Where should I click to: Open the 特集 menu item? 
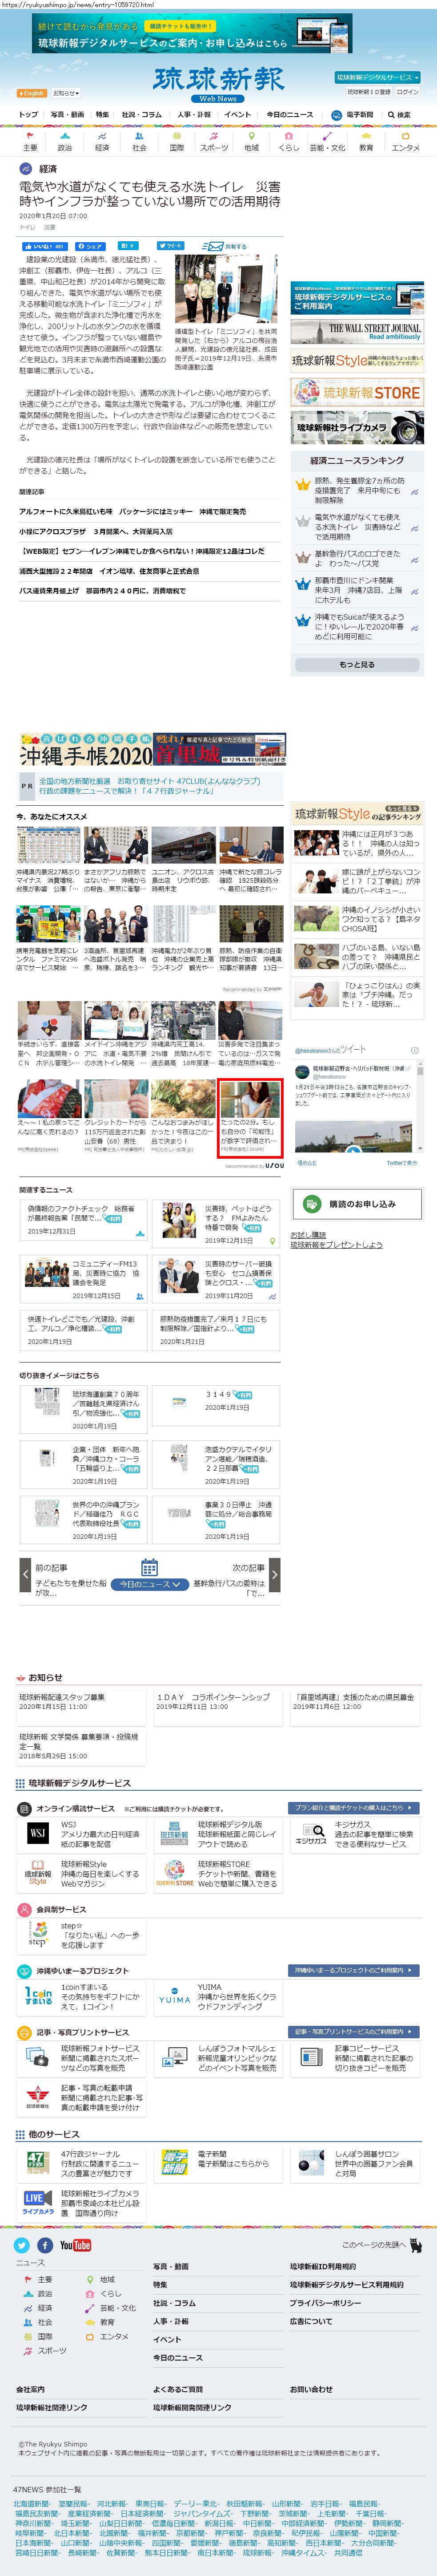pos(103,115)
